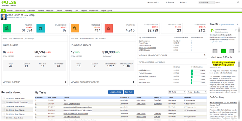Open the ASSEMBLY1004 product link

[145, 70]
